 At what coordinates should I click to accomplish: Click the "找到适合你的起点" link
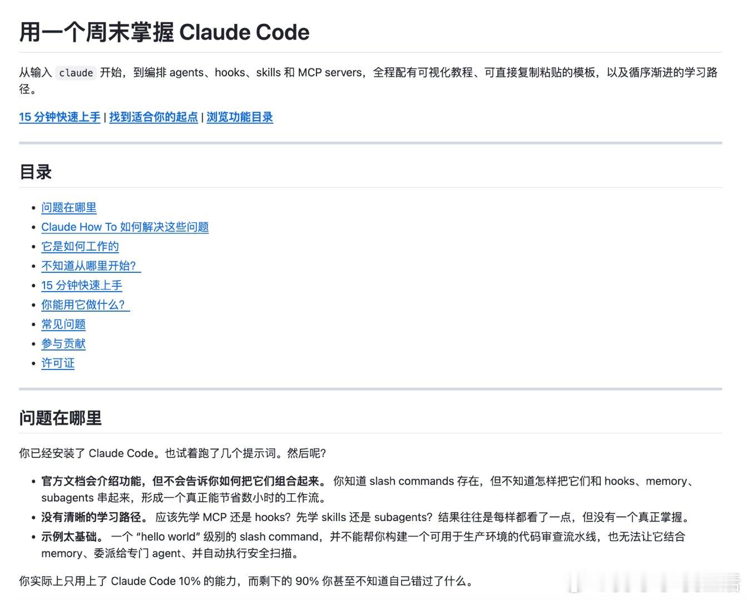click(152, 118)
